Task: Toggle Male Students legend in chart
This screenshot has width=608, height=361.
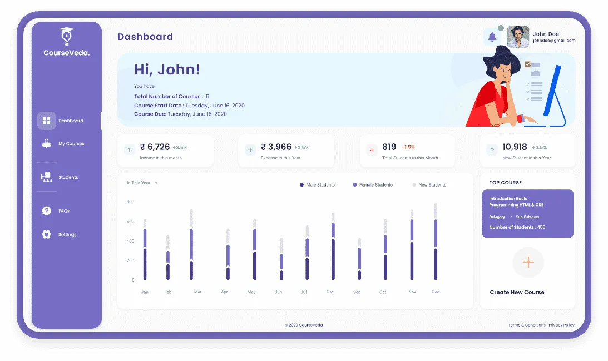Action: [x=317, y=185]
